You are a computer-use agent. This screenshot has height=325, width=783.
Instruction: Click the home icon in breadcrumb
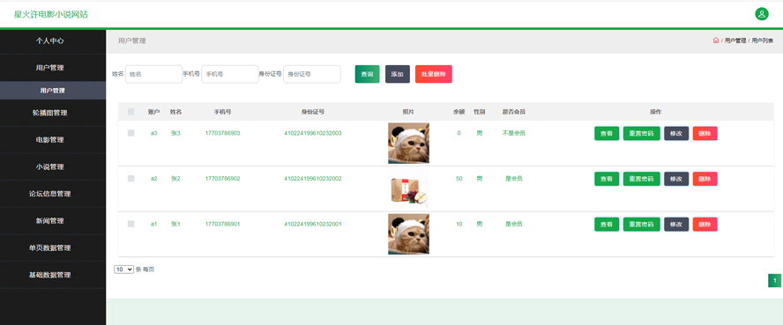click(716, 41)
